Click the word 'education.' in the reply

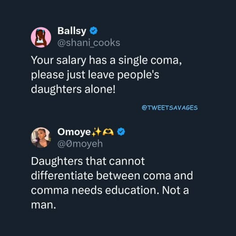point(132,190)
